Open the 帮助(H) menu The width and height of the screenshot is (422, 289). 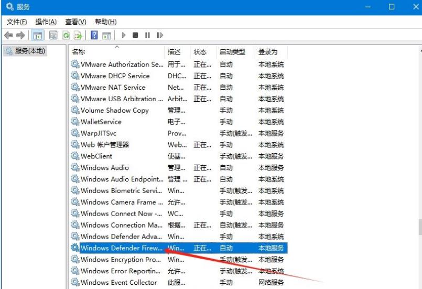106,22
